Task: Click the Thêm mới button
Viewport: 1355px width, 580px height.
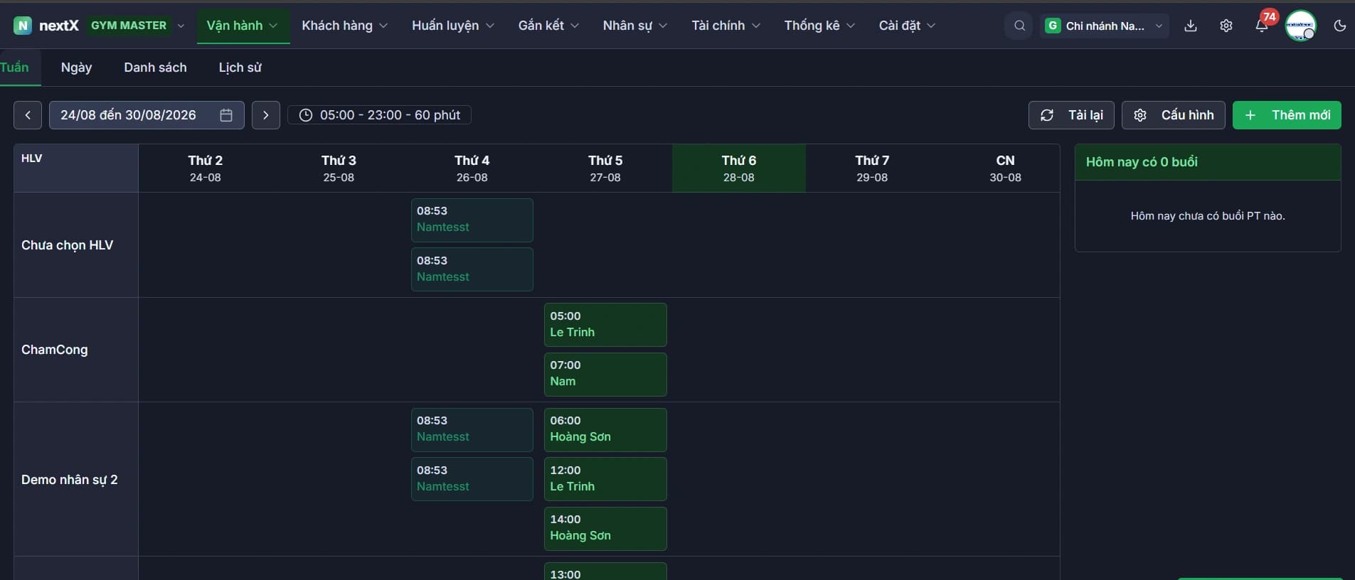Action: pyautogui.click(x=1287, y=115)
